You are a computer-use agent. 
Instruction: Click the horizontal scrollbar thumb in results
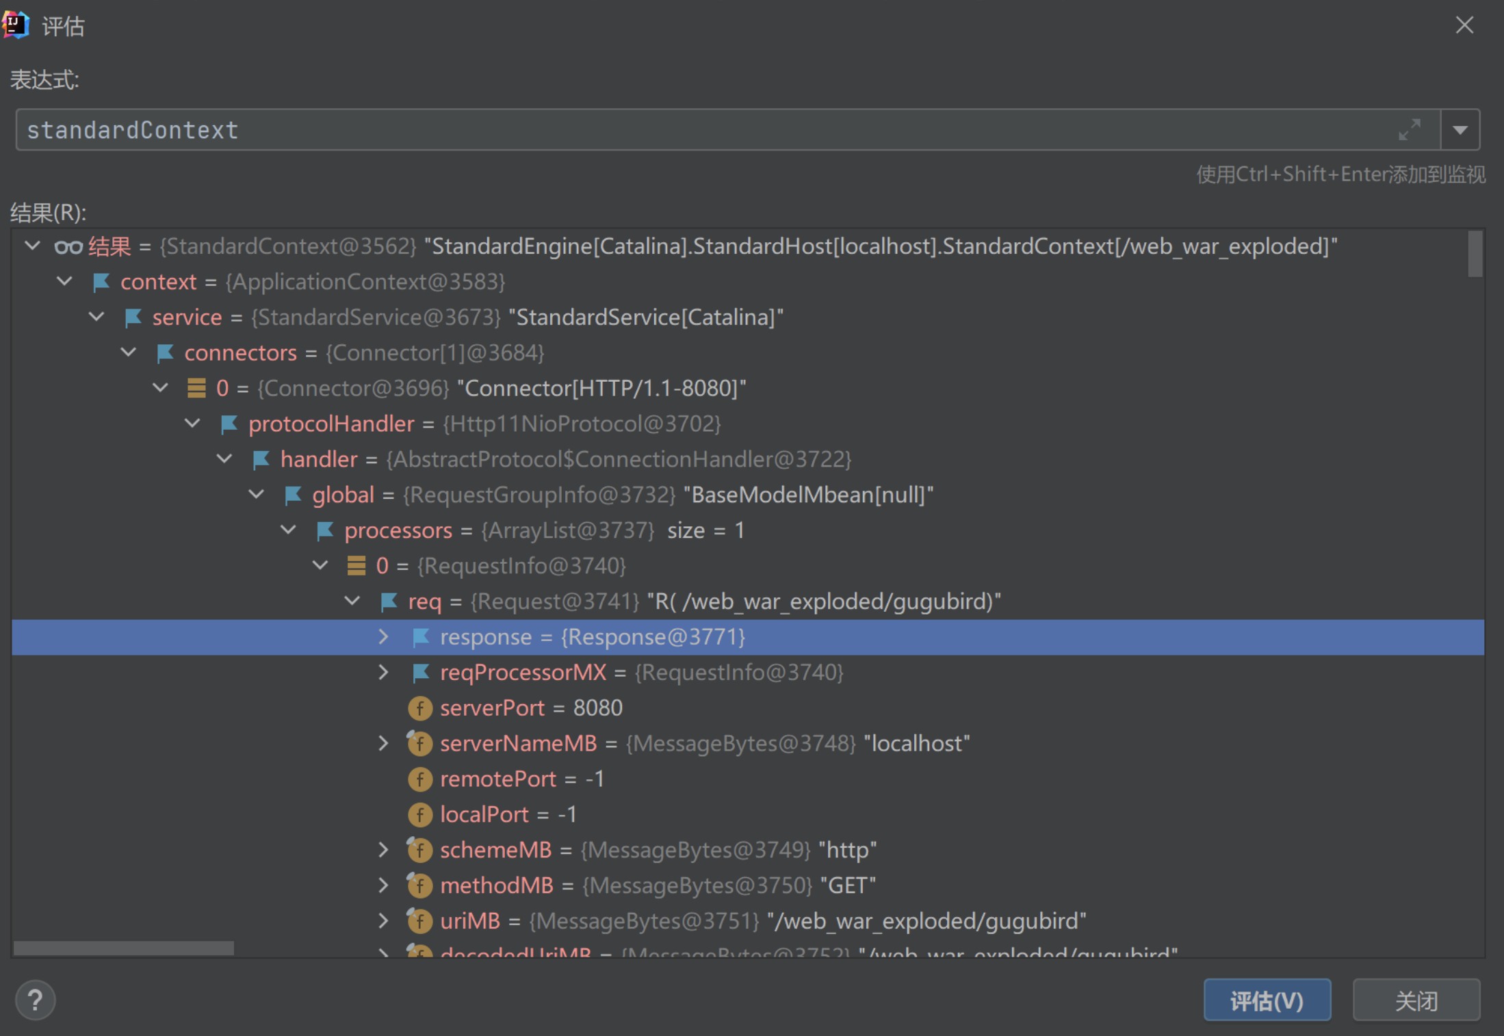tap(123, 948)
